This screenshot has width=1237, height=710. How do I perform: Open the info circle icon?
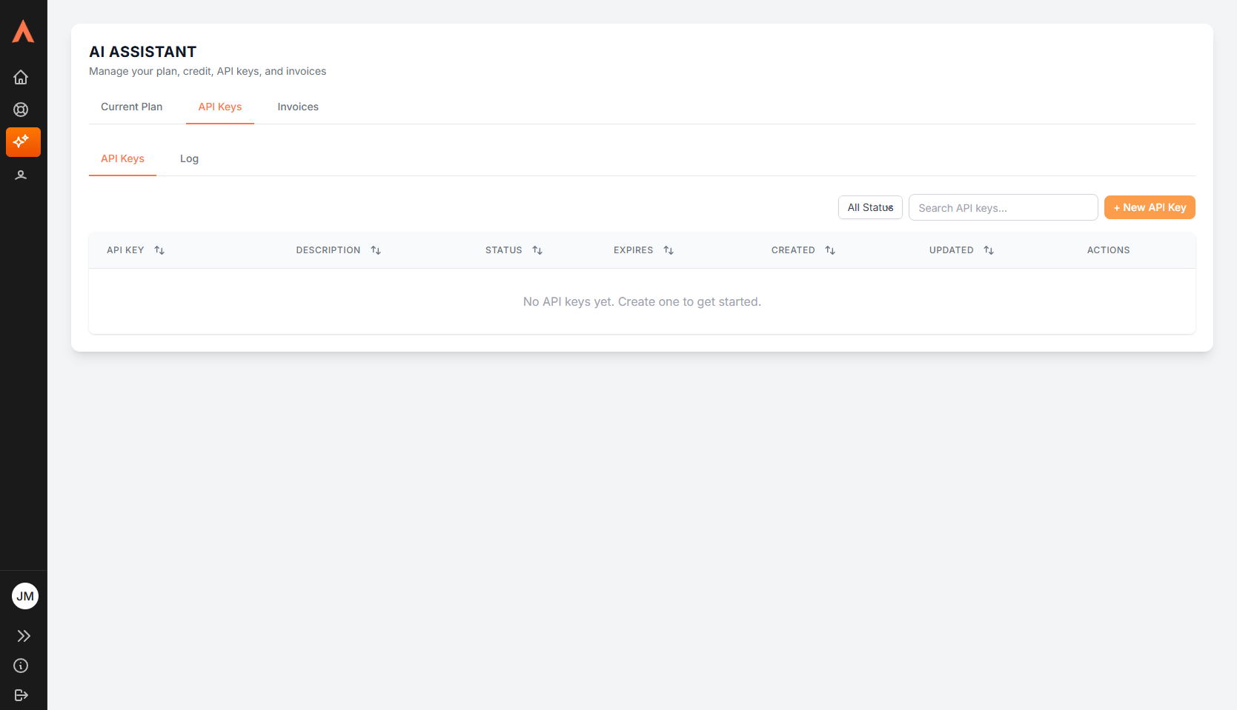point(21,666)
